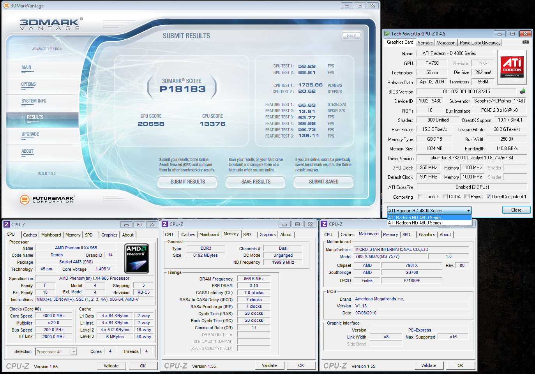
Task: Click the GPU-Z title bar icon
Action: pos(387,34)
